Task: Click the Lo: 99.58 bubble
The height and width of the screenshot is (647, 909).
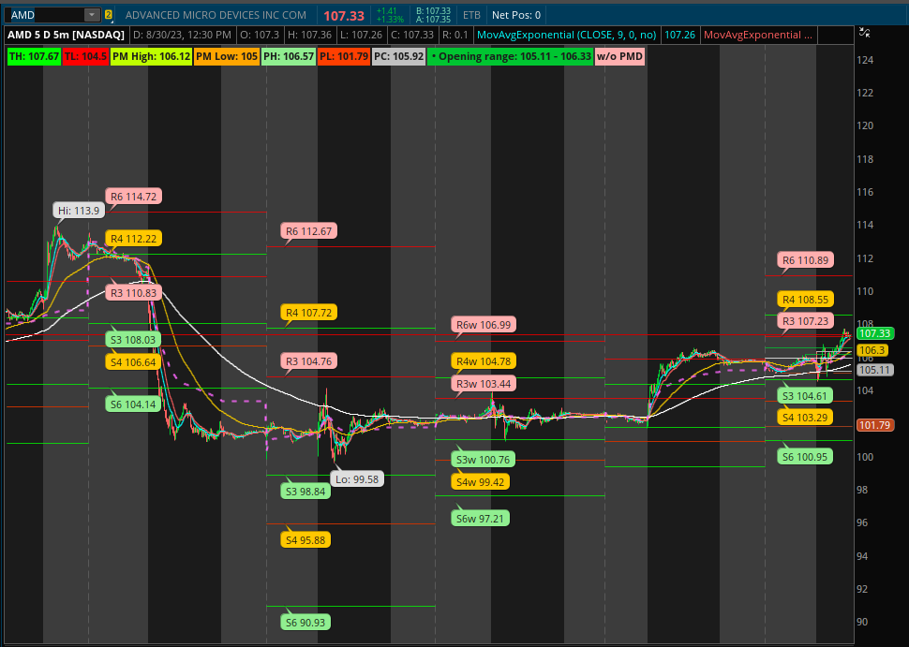Action: coord(358,479)
